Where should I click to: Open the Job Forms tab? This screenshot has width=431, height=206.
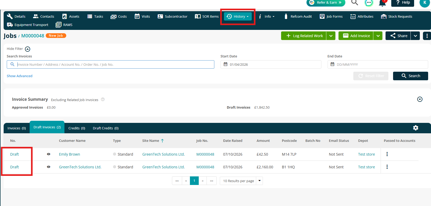tap(331, 16)
